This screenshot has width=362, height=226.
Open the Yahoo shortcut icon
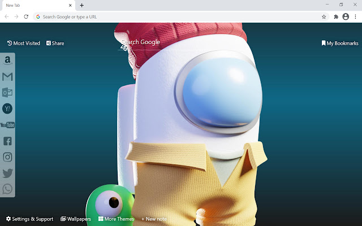point(7,108)
